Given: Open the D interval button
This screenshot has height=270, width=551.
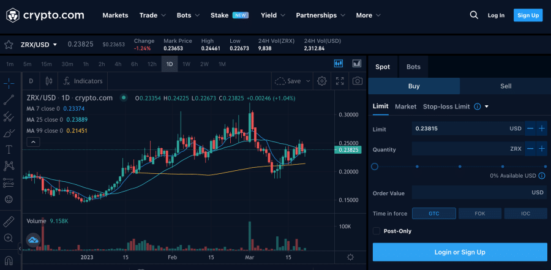Looking at the screenshot, I should [31, 81].
